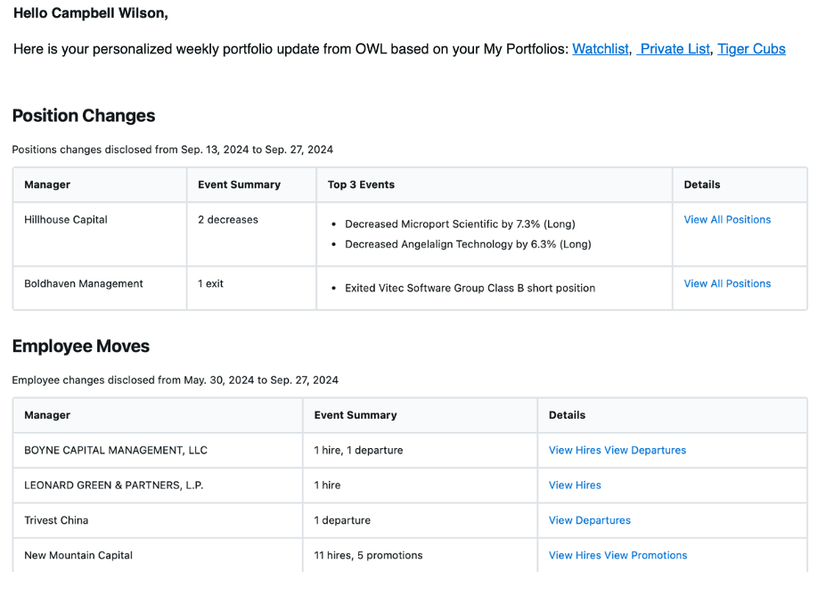Open the Private List portfolio link
834x604 pixels.
tap(674, 49)
